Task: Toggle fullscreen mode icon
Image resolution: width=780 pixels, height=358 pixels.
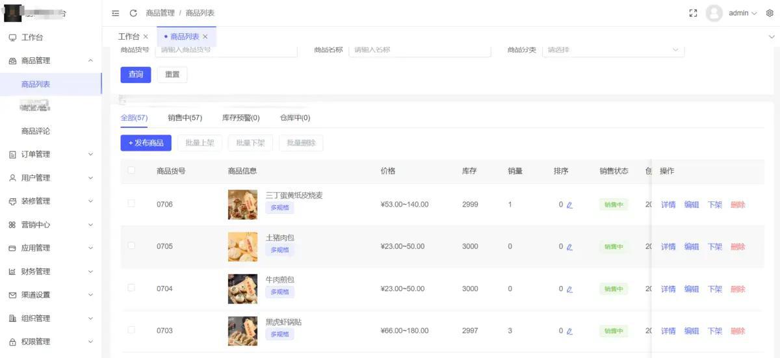Action: [x=693, y=13]
